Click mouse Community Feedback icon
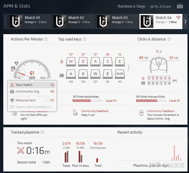The height and width of the screenshot is (173, 189). (141, 113)
